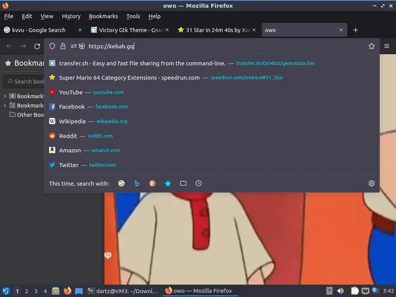396x297 pixels.
Task: Choose the Facebook suggestion
Action: pos(212,107)
